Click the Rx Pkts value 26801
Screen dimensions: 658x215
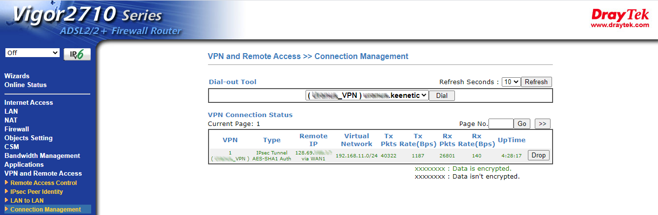click(x=448, y=155)
